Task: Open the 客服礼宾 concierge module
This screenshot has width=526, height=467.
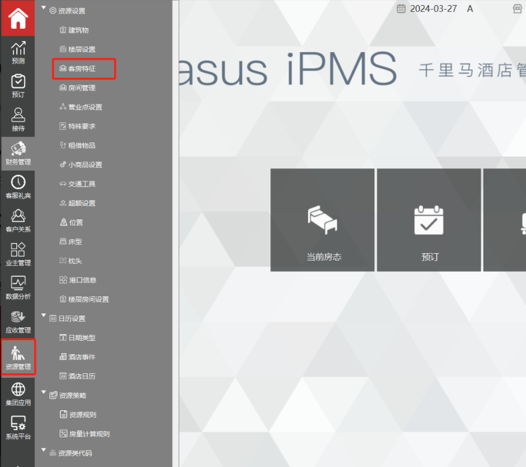Action: 18,187
